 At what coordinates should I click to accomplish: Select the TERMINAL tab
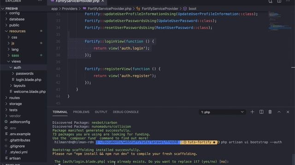click(x=60, y=112)
